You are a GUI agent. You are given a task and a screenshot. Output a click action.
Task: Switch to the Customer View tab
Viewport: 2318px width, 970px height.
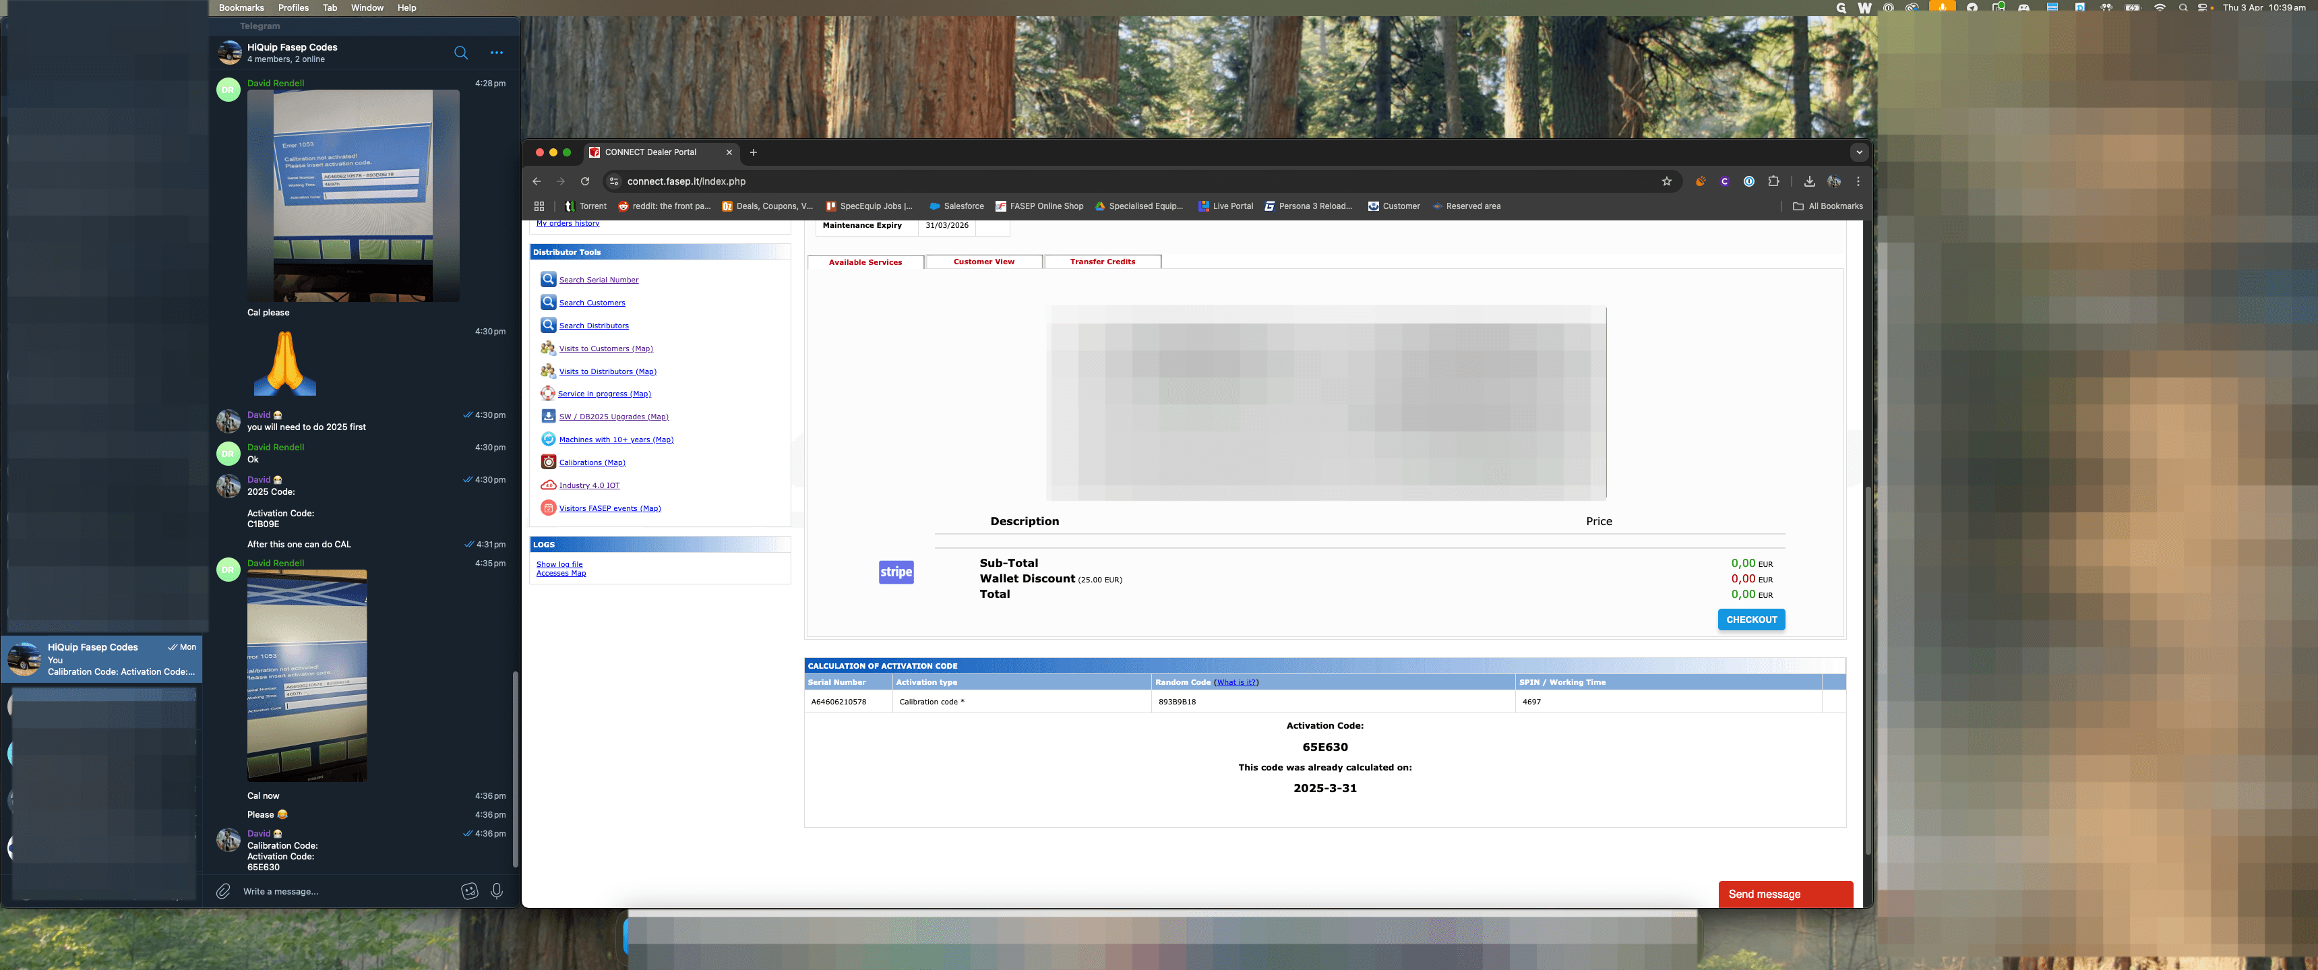coord(983,262)
